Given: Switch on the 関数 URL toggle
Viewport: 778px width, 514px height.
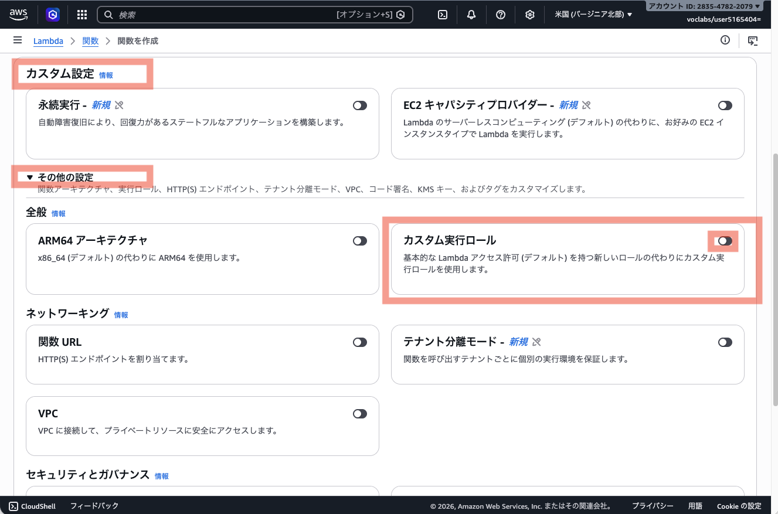Looking at the screenshot, I should [x=360, y=342].
